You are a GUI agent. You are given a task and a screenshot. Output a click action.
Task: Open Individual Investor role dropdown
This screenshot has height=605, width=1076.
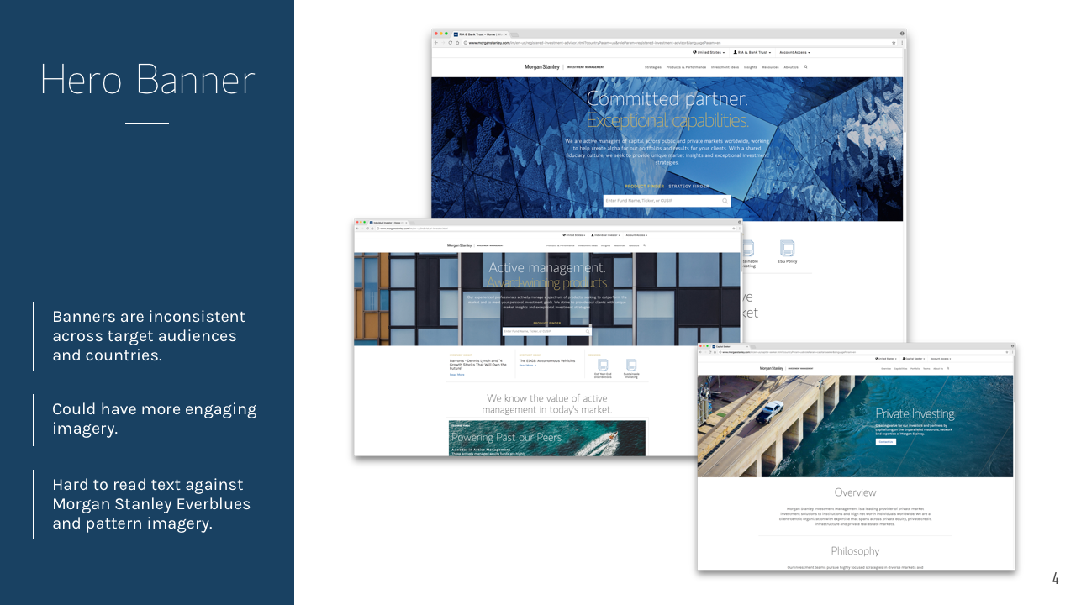click(x=605, y=235)
